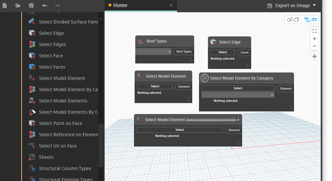The image size is (332, 181).
Task: Click the Roof Types node header icon
Action: [140, 41]
